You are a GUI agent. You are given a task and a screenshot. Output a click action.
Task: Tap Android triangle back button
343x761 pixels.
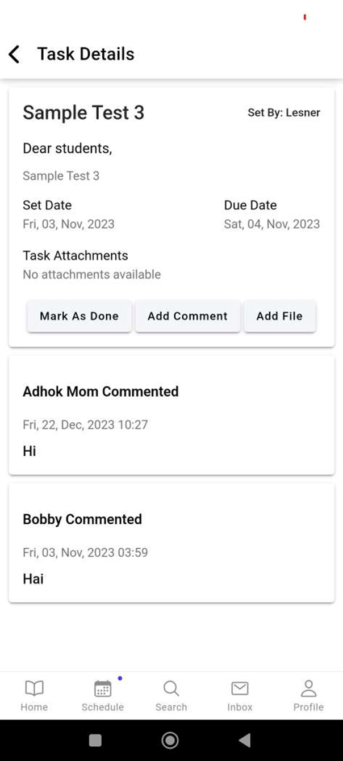(x=245, y=740)
